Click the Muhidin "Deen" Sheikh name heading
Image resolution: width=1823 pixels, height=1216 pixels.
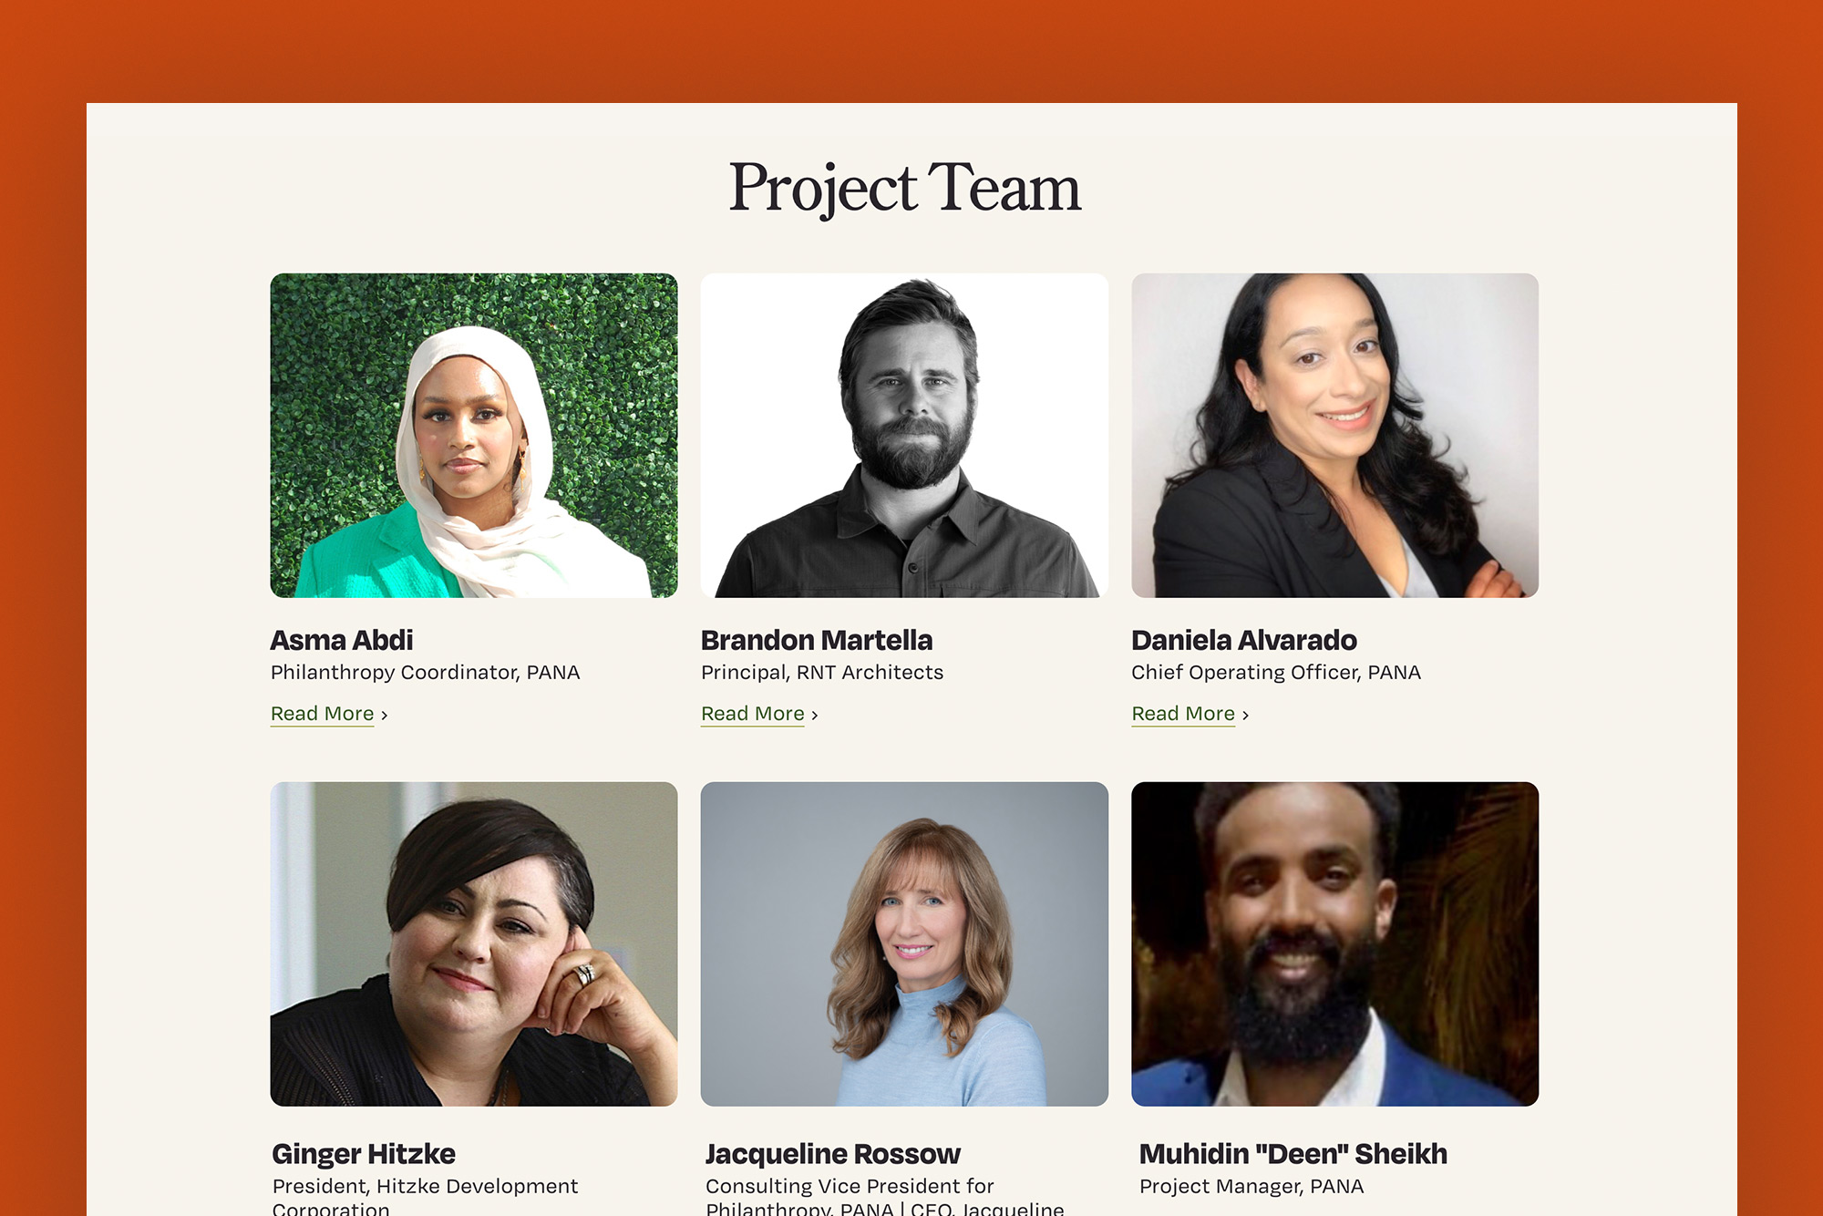tap(1293, 1154)
